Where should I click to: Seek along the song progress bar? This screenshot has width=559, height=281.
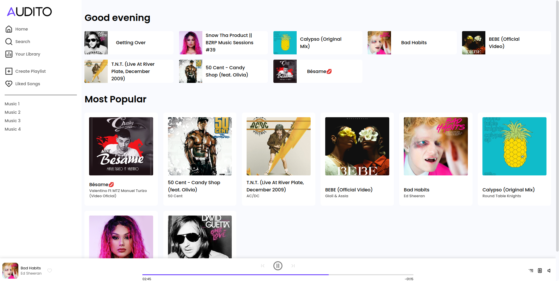coord(278,275)
